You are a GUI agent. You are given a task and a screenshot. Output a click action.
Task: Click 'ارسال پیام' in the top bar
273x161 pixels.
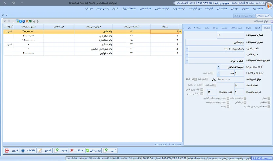pos(182,3)
